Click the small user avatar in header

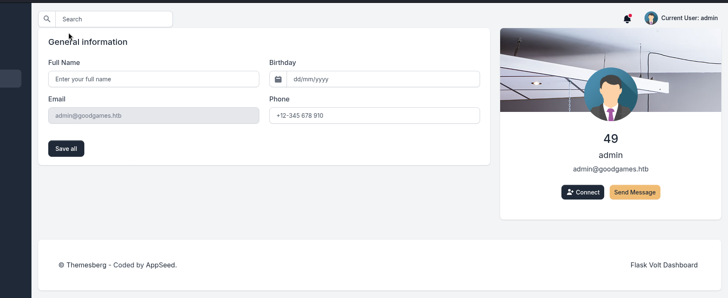(651, 18)
